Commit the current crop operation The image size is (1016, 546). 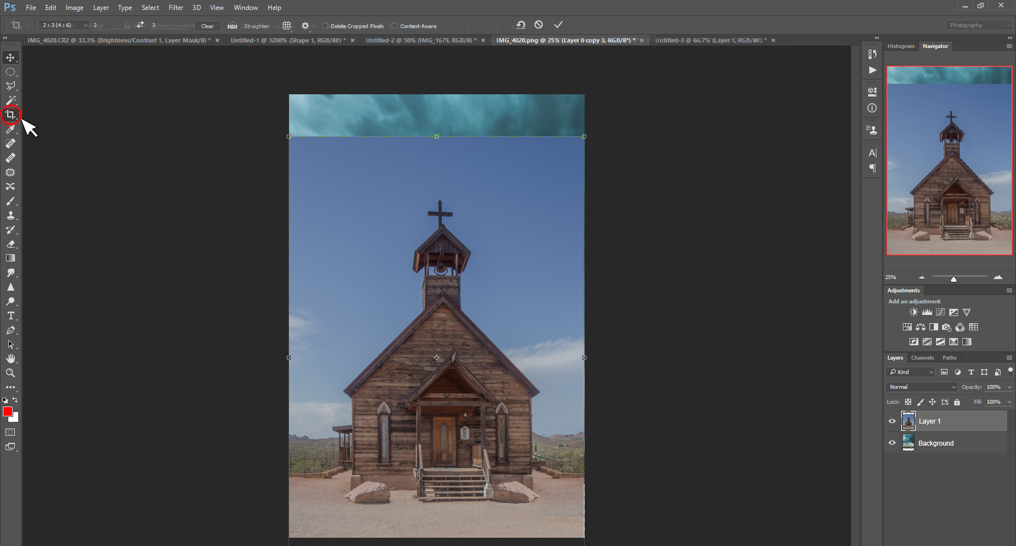point(558,25)
